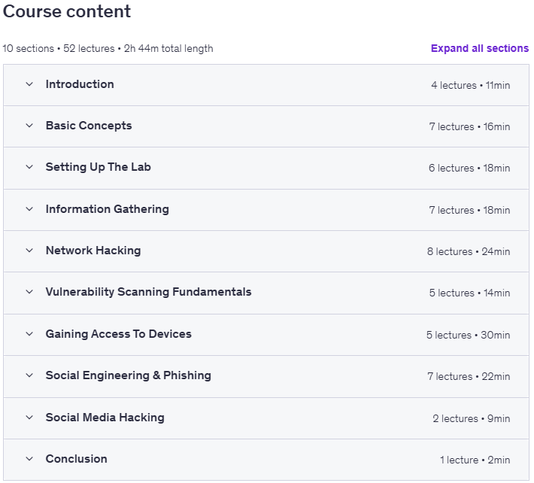Screen dimensions: 534x483
Task: Open the Introduction section title
Action: point(80,84)
